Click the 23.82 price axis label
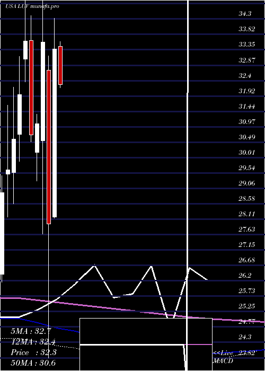The image size is (265, 371). [x=247, y=353]
